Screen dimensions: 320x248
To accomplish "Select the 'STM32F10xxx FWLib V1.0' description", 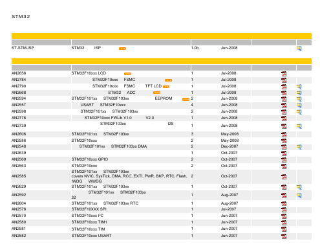I will click(x=108, y=118).
